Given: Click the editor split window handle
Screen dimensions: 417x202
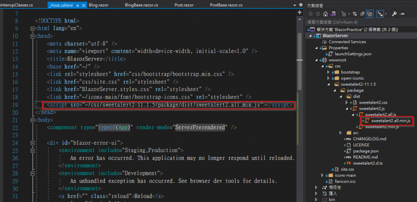Looking at the screenshot, I should [x=300, y=13].
